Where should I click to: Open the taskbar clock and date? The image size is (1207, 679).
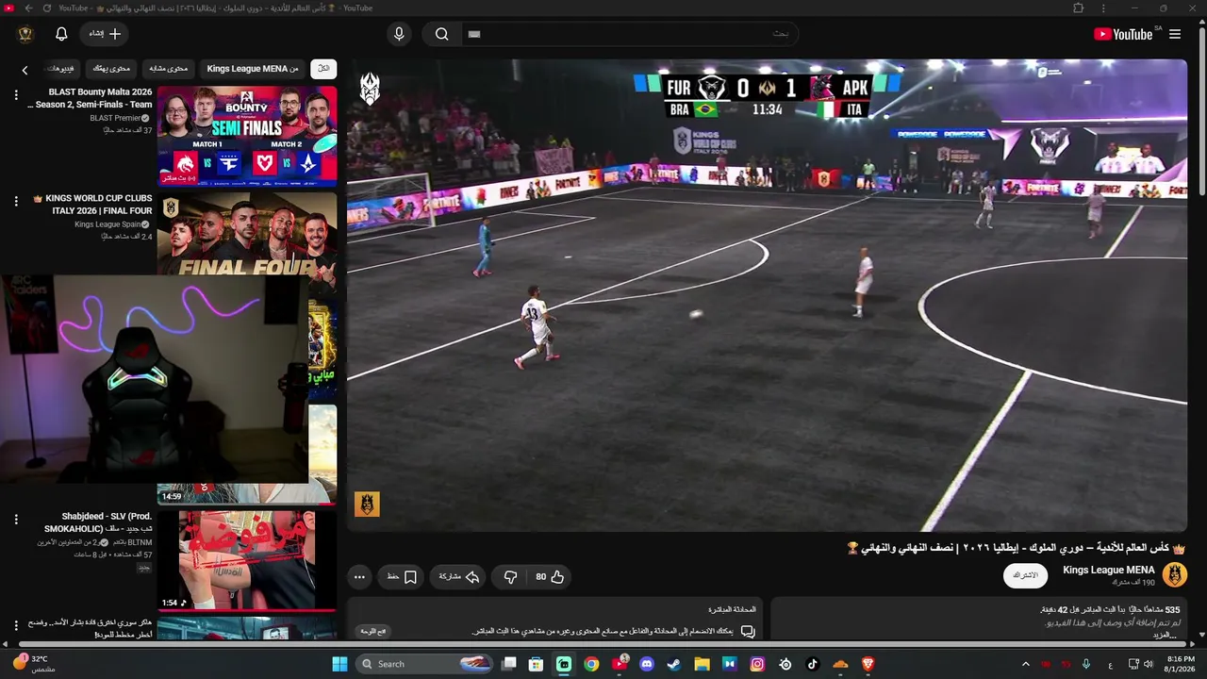pyautogui.click(x=1181, y=663)
